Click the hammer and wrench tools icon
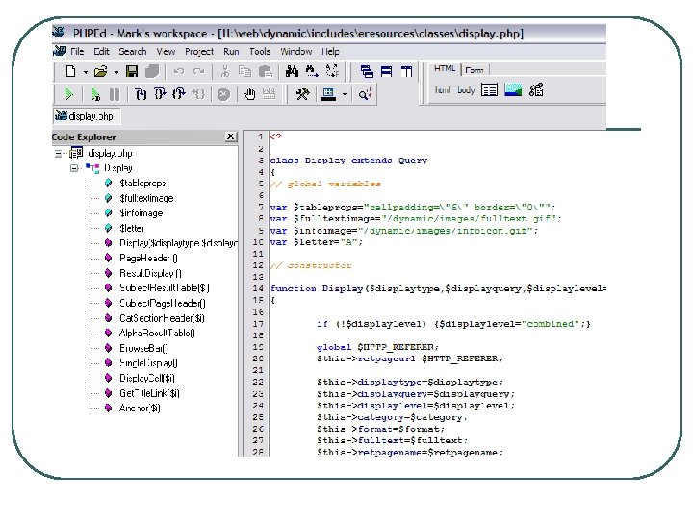Image resolution: width=693 pixels, height=519 pixels. [302, 94]
